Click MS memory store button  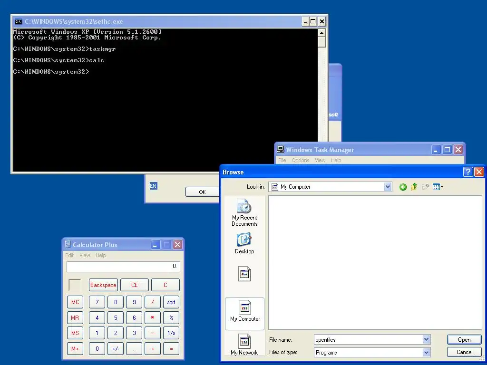[75, 333]
